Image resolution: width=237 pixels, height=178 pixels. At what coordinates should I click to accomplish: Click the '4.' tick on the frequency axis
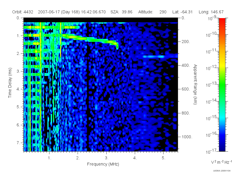(x=135, y=158)
